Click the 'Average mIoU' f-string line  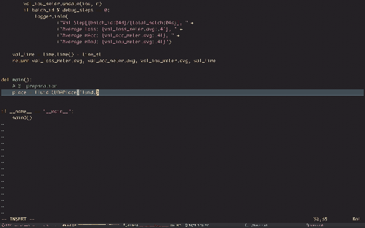click(x=114, y=42)
